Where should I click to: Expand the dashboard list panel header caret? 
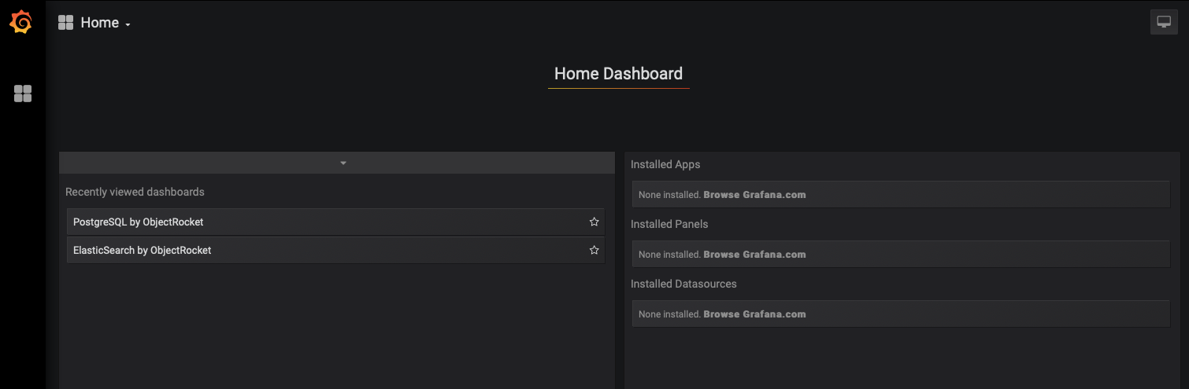[343, 163]
